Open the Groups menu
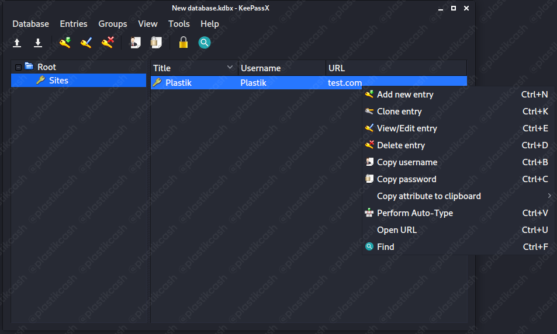Image resolution: width=557 pixels, height=334 pixels. [113, 24]
